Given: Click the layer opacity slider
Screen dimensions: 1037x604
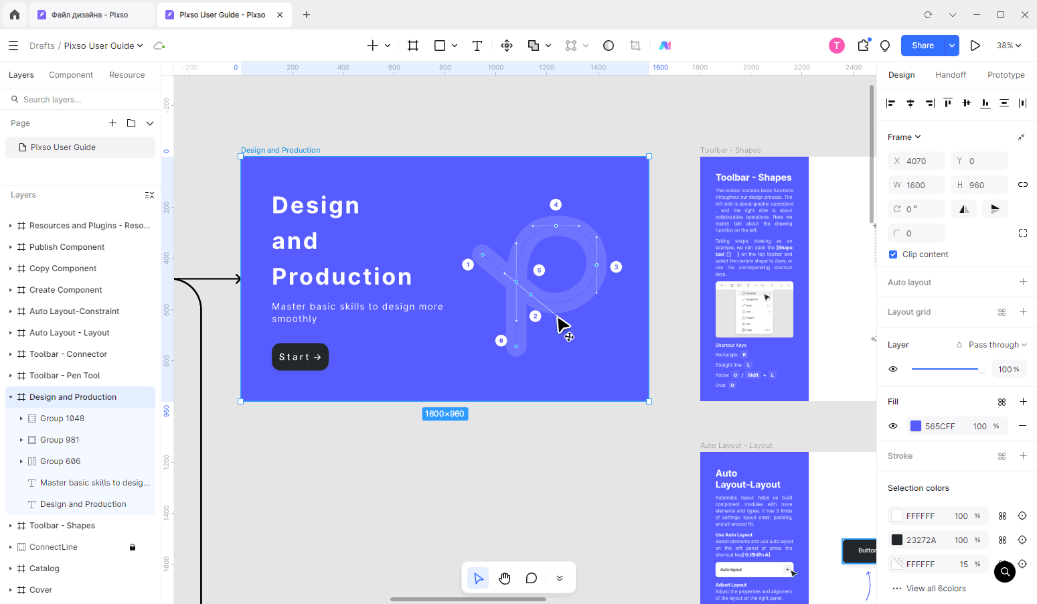Looking at the screenshot, I should click(x=947, y=369).
